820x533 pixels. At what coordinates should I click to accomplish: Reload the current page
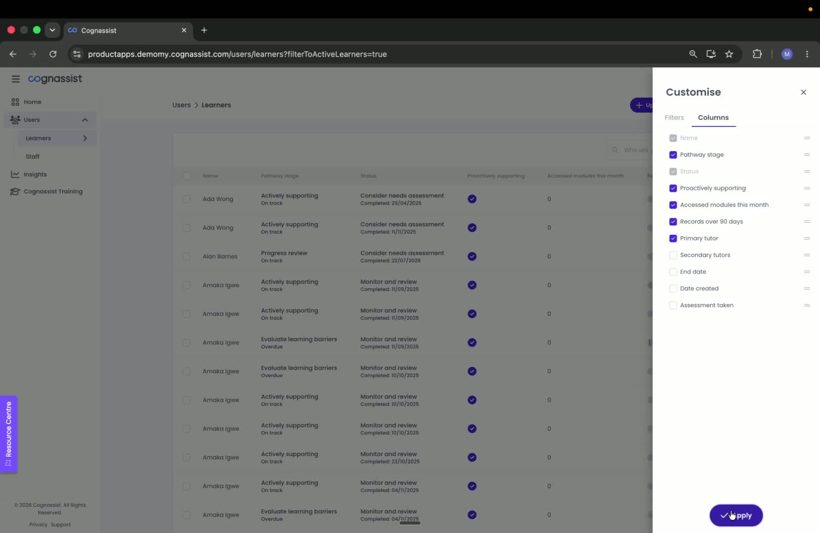(53, 54)
